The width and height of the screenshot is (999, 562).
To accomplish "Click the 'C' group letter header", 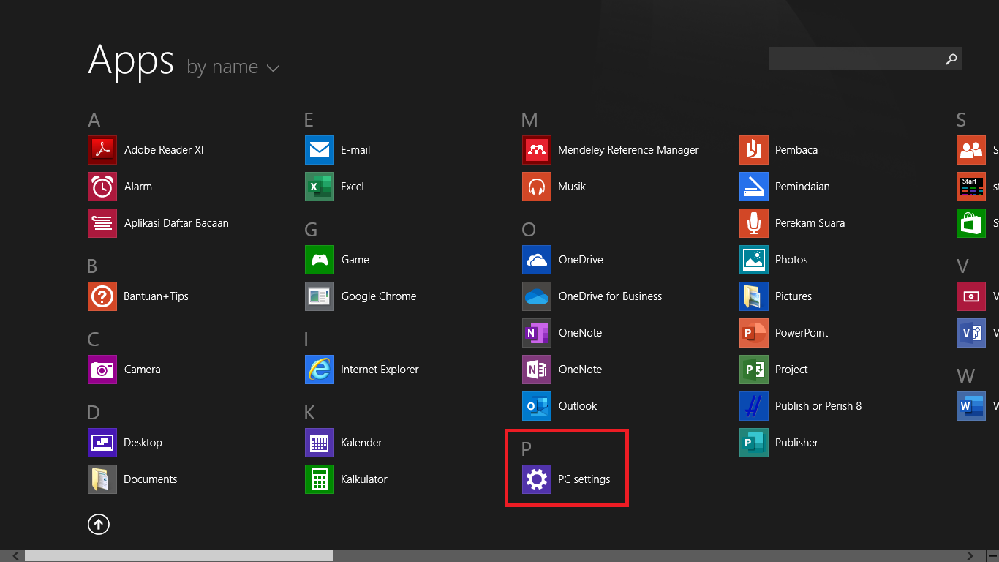I will click(94, 340).
